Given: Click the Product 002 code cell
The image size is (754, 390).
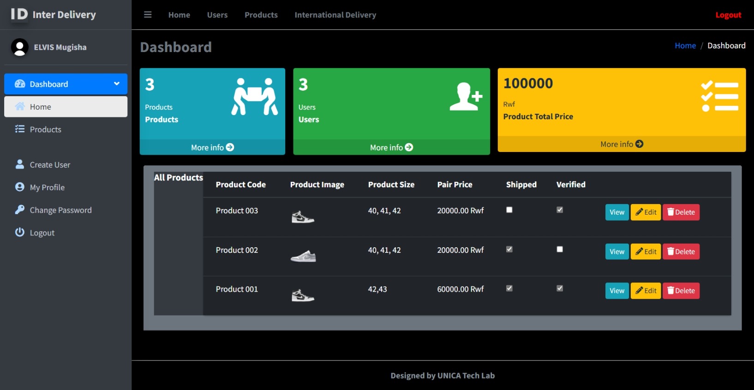Looking at the screenshot, I should click(237, 250).
